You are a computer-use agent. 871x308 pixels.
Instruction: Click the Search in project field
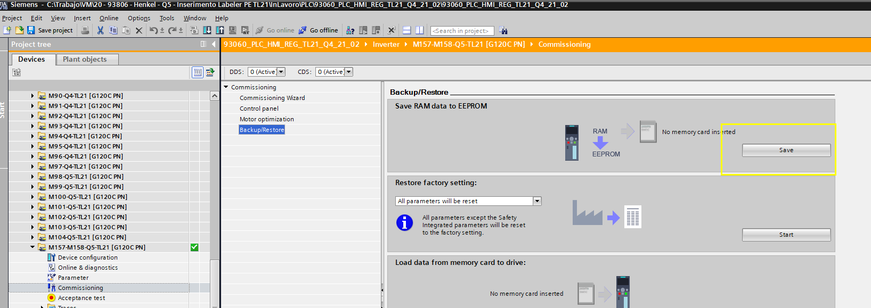[x=462, y=31]
